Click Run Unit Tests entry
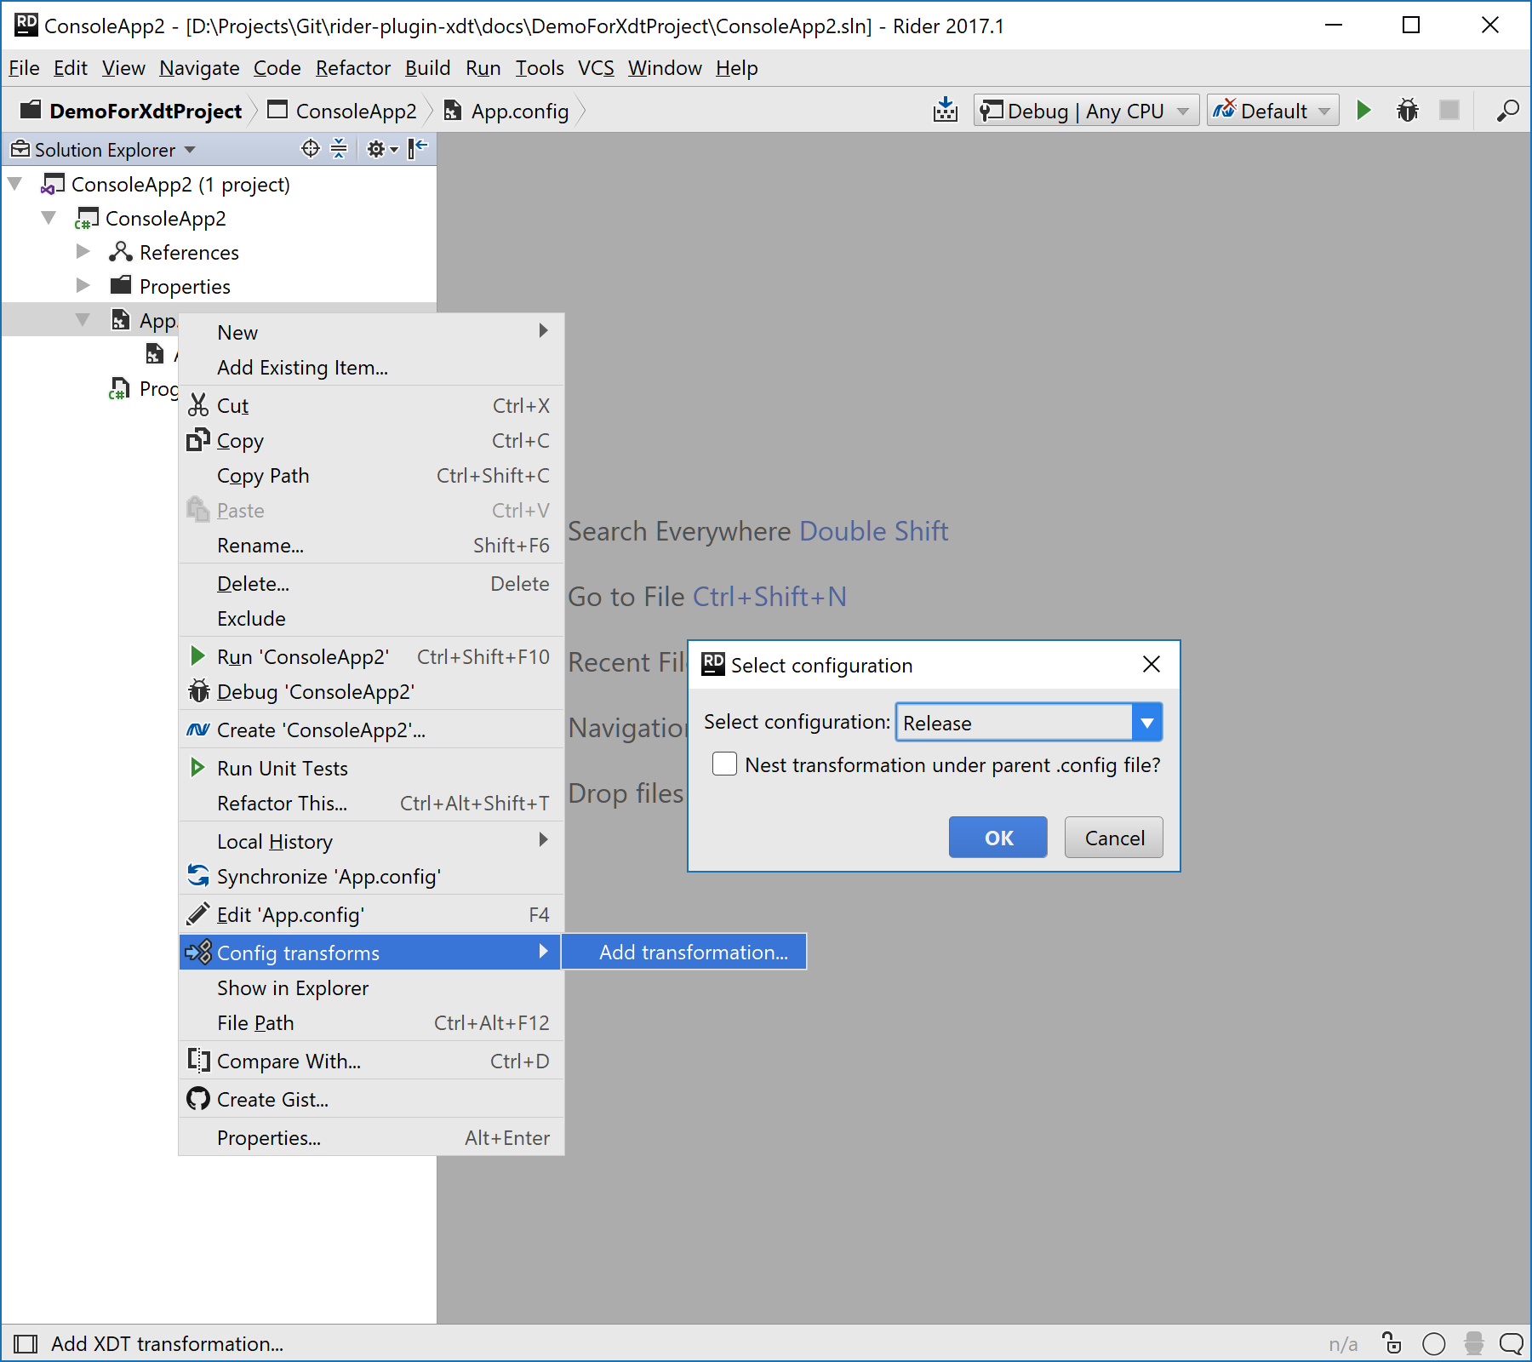 coord(371,769)
